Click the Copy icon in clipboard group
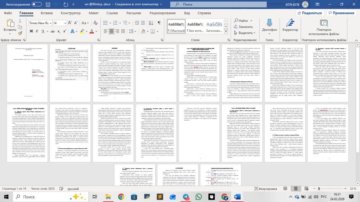 (20, 27)
